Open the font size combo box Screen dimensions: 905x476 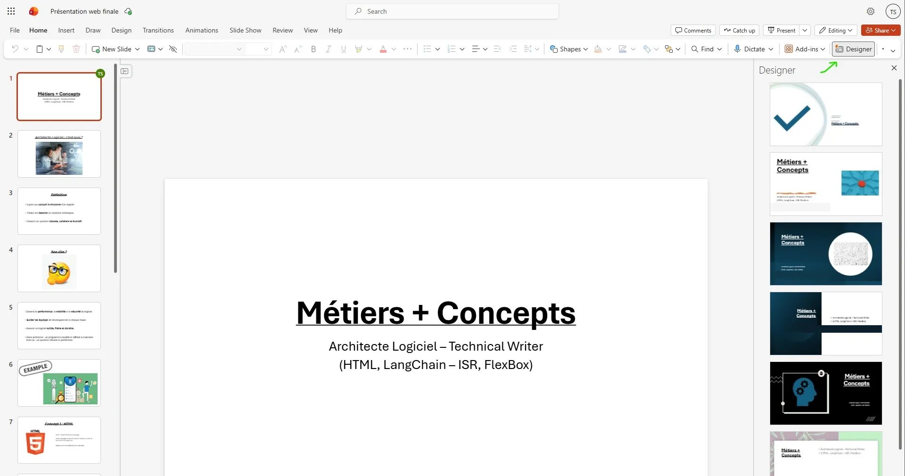click(x=258, y=49)
